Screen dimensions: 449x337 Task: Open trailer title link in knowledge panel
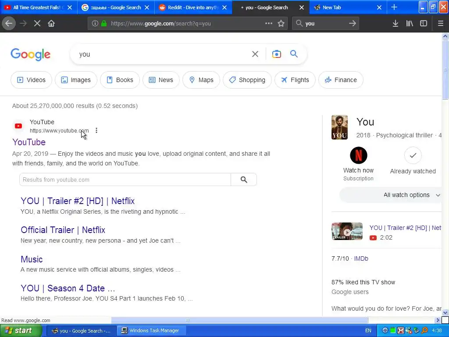point(406,228)
